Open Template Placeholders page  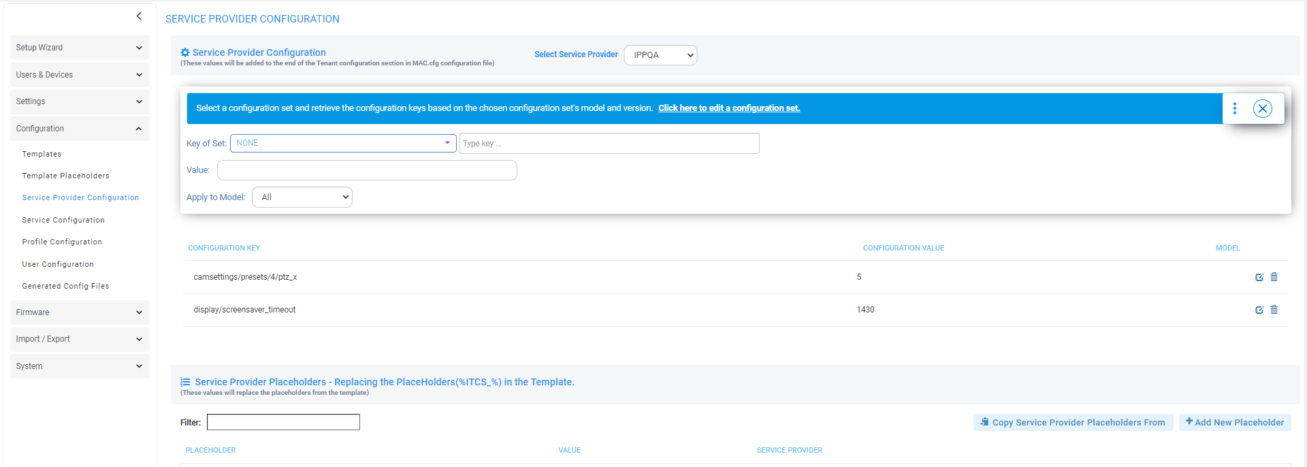click(65, 176)
